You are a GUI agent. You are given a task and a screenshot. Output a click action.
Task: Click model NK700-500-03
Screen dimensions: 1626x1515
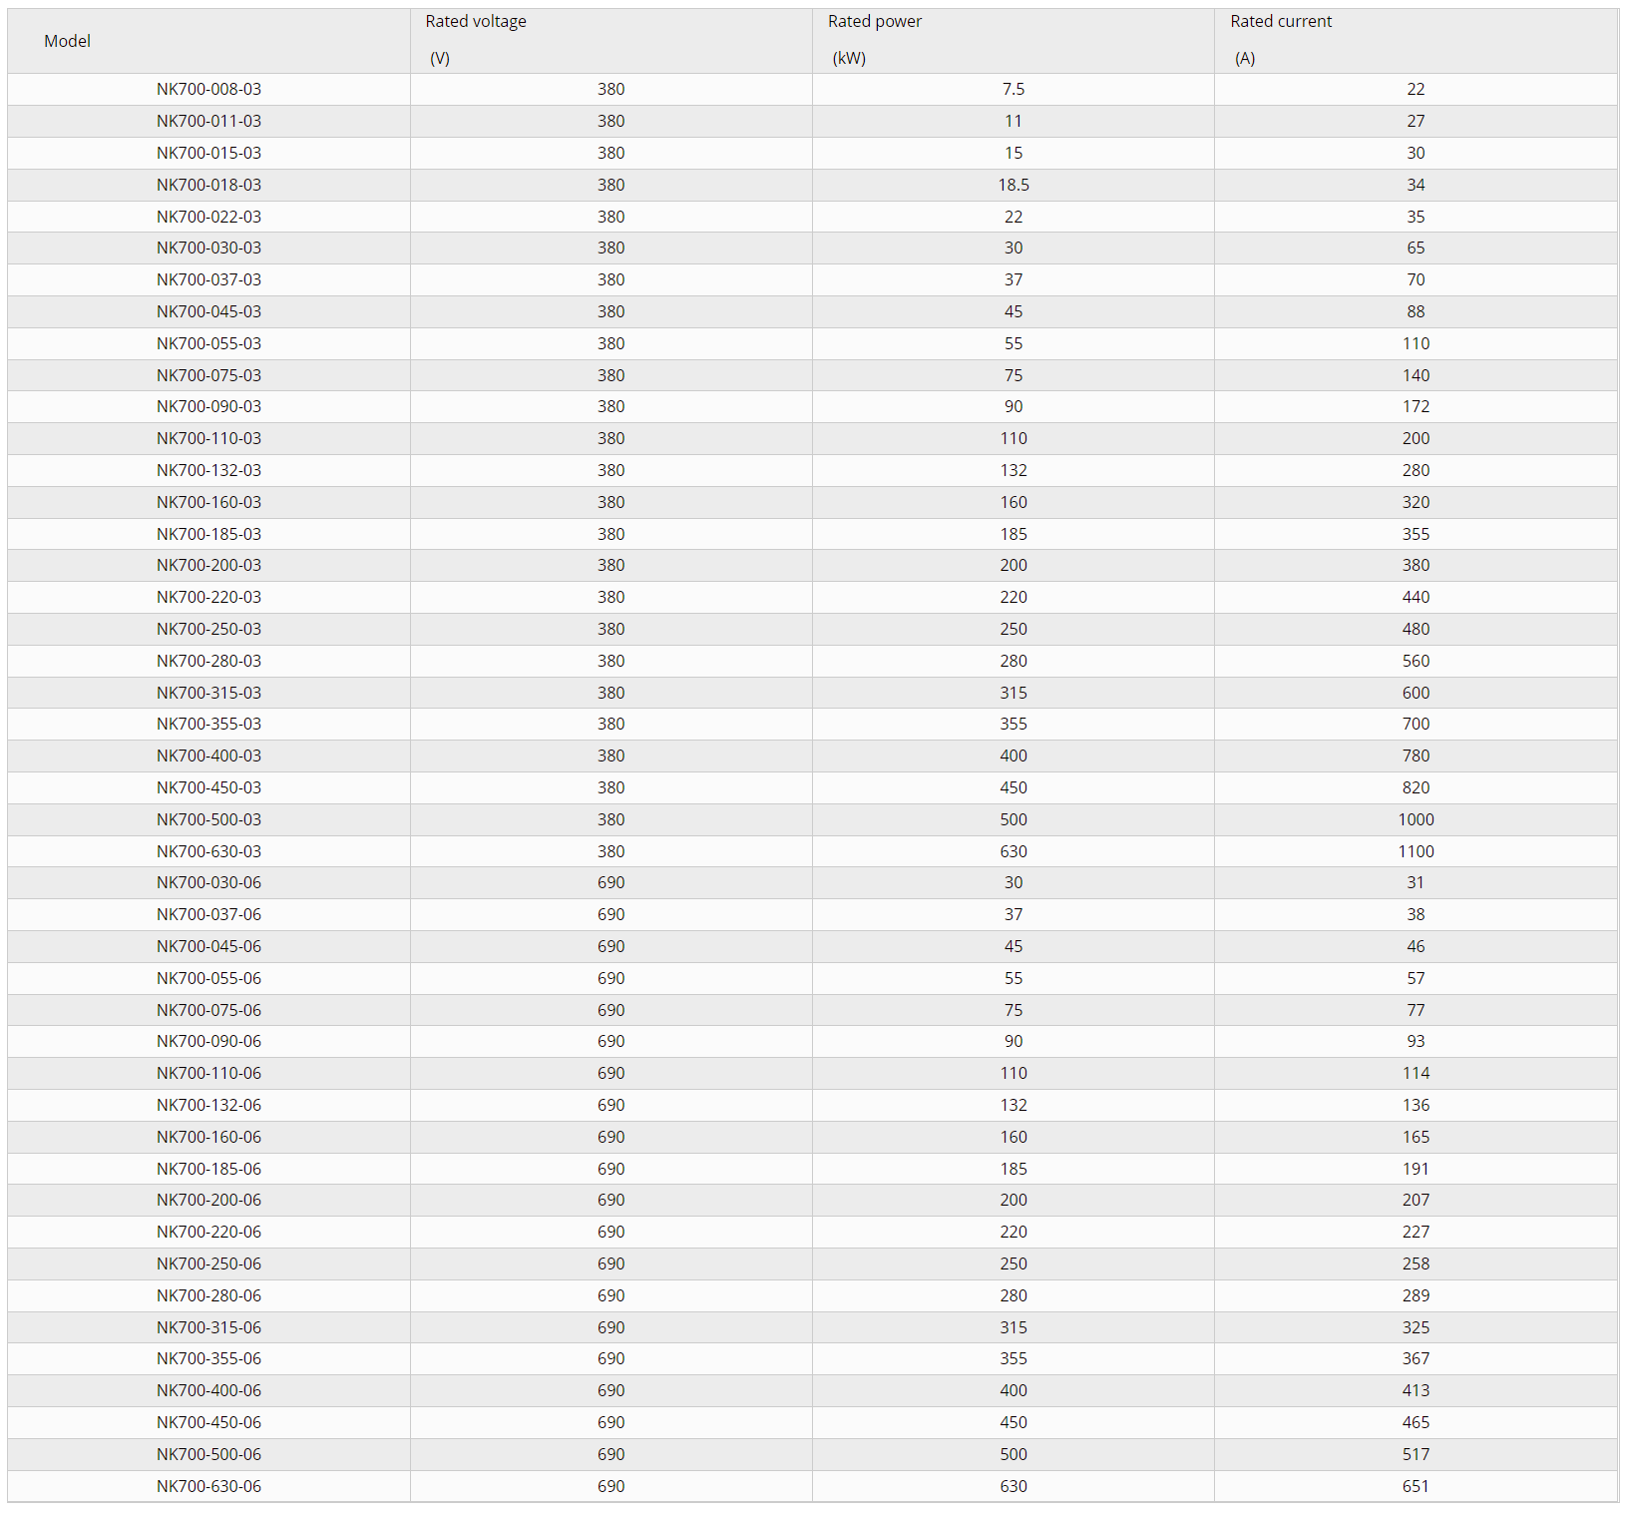coord(208,819)
